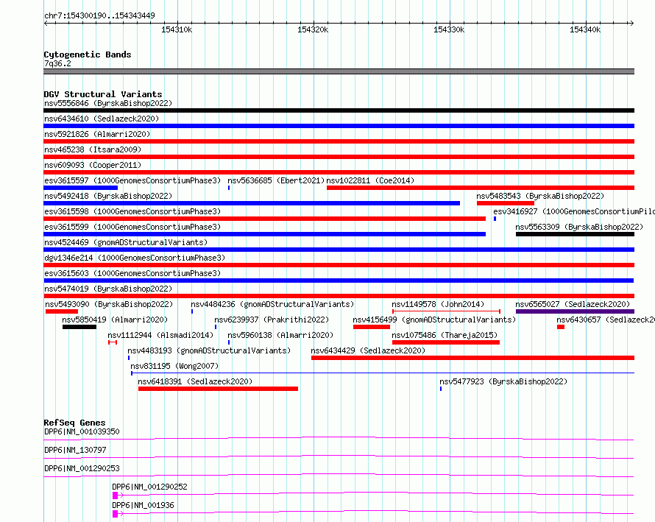Image resolution: width=655 pixels, height=522 pixels.
Task: Select the 7q36.2 band label
Action: coord(57,63)
